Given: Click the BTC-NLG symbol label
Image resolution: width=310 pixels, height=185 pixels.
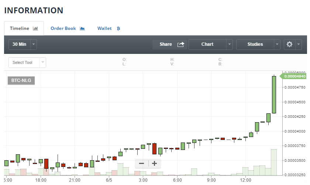Looking at the screenshot, I should [21, 80].
